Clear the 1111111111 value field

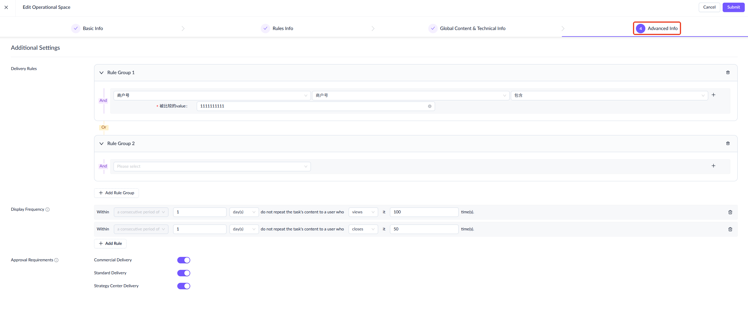pyautogui.click(x=429, y=106)
